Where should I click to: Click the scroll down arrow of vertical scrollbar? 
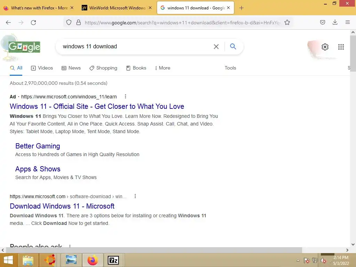[353, 244]
